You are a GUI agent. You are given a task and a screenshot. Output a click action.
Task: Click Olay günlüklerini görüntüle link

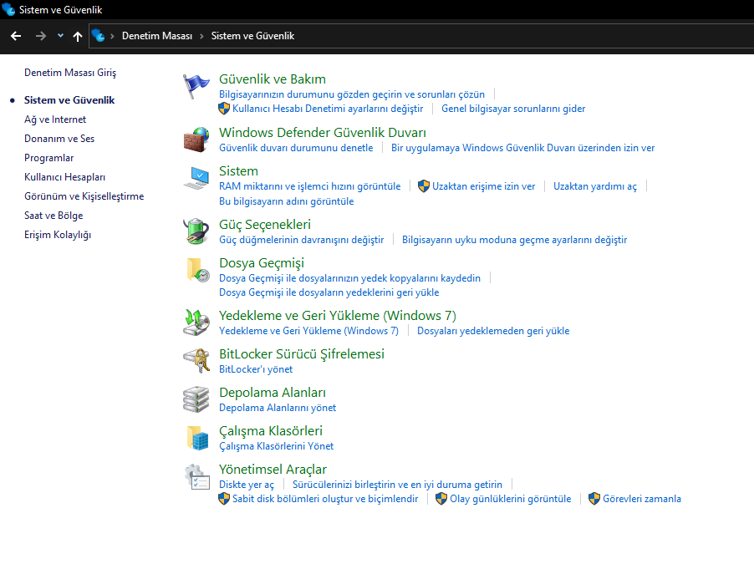click(x=510, y=499)
